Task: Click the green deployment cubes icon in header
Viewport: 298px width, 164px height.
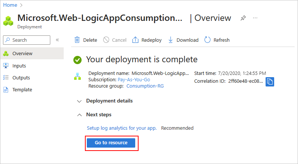Action: [x=8, y=21]
